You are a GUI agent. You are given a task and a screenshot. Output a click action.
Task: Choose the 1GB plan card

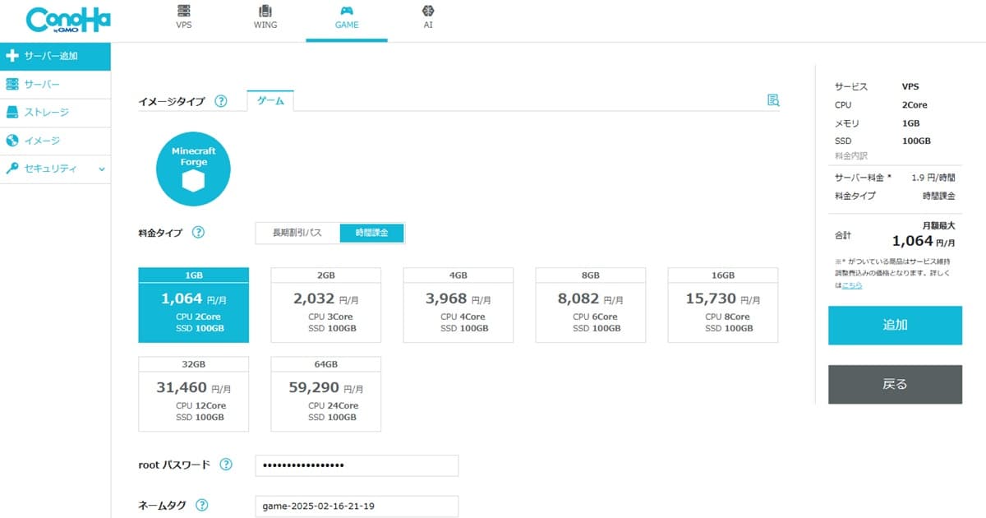pyautogui.click(x=193, y=305)
